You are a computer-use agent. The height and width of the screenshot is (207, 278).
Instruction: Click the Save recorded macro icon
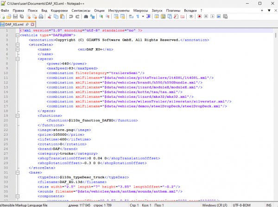(225, 17)
